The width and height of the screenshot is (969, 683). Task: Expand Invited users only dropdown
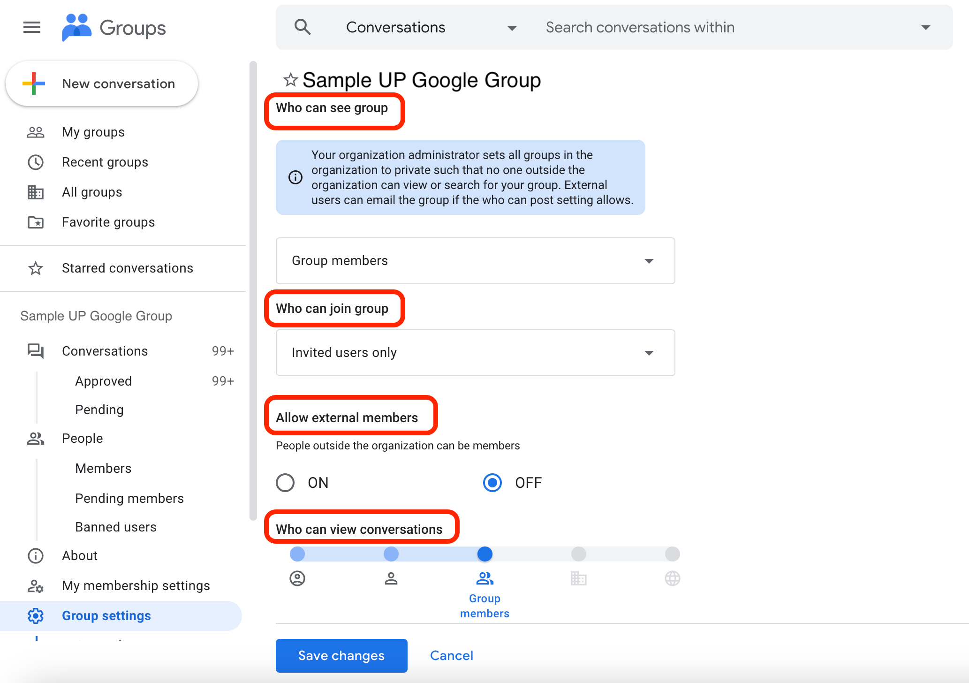[475, 353]
